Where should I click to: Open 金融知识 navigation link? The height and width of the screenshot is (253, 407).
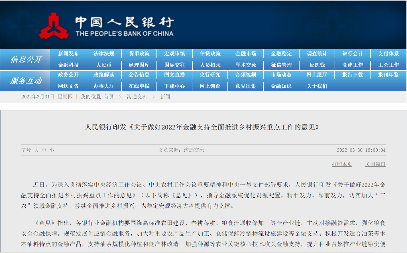pyautogui.click(x=281, y=86)
